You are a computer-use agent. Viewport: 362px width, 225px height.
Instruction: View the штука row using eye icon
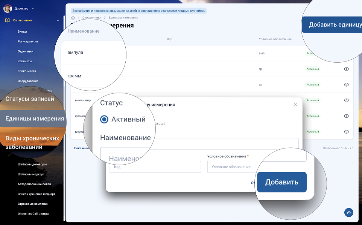tap(347, 132)
